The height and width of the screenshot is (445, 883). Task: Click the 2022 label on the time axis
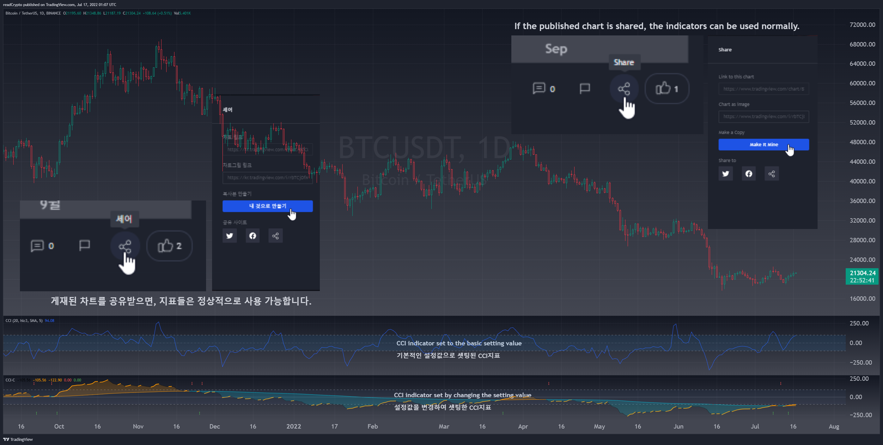(x=294, y=426)
